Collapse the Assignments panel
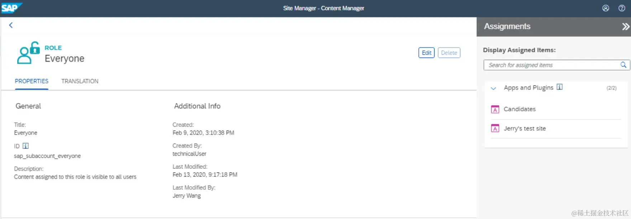 (625, 26)
